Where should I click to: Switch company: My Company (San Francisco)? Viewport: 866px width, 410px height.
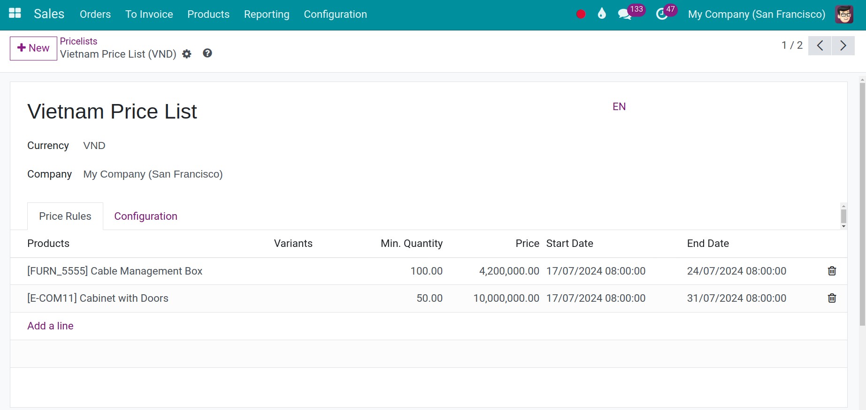(x=756, y=14)
